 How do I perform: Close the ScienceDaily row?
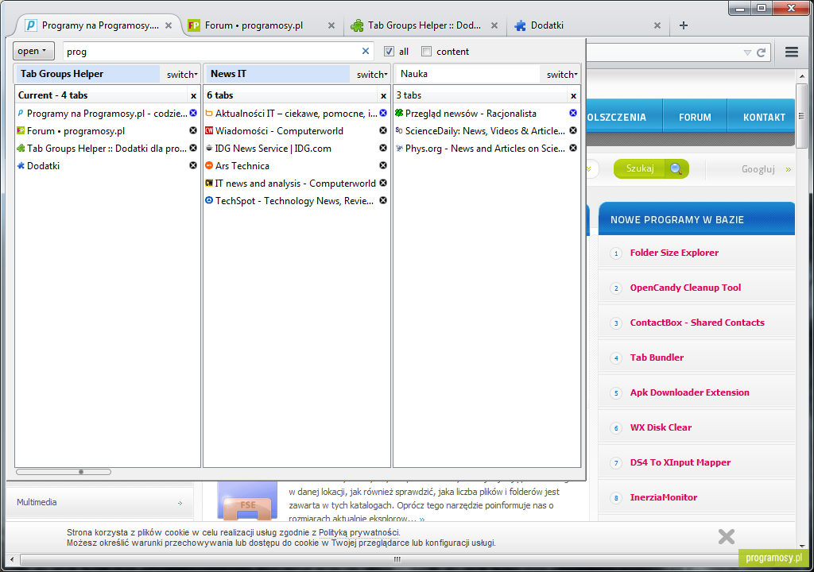coord(573,131)
